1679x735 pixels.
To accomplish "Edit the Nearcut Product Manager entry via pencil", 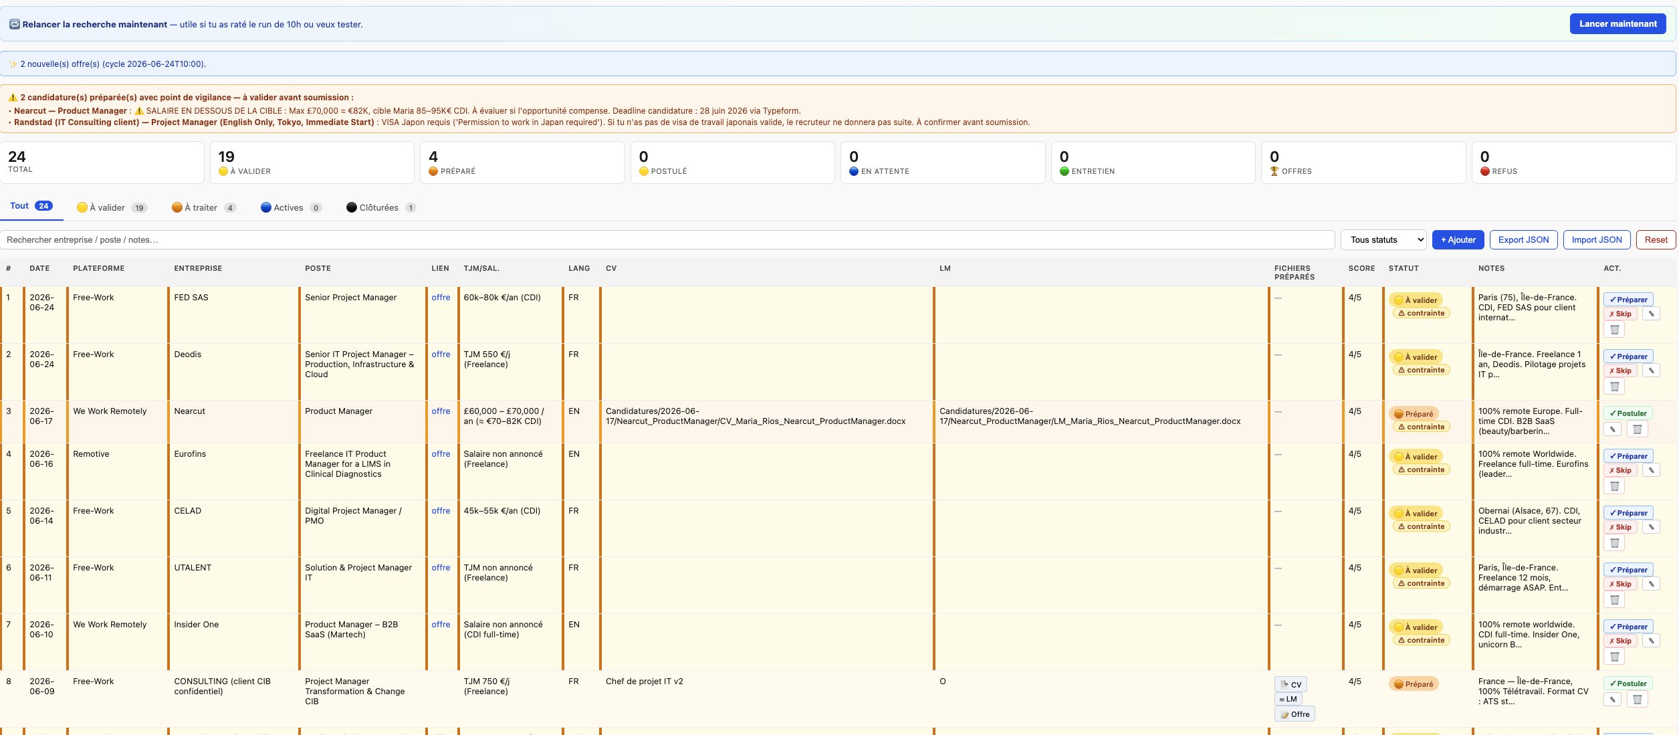I will pos(1612,429).
